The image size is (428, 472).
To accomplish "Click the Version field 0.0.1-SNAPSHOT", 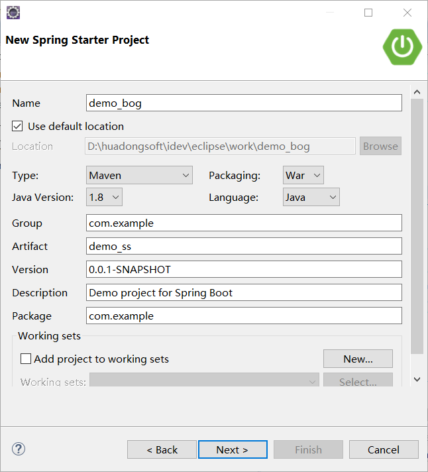I will click(x=244, y=269).
